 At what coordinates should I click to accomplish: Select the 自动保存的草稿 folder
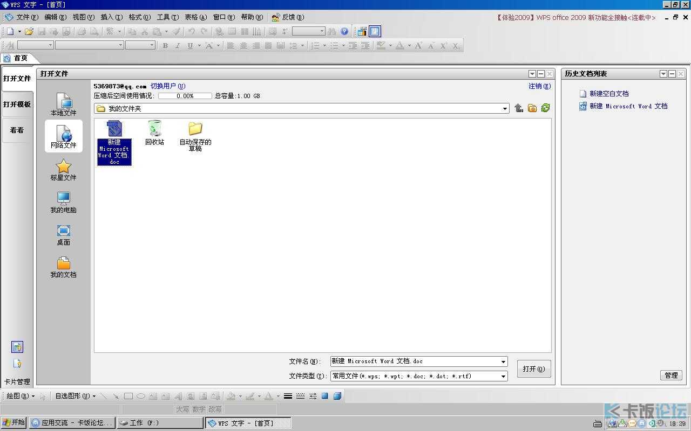[195, 136]
